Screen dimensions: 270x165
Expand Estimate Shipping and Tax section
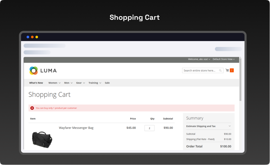pos(208,126)
